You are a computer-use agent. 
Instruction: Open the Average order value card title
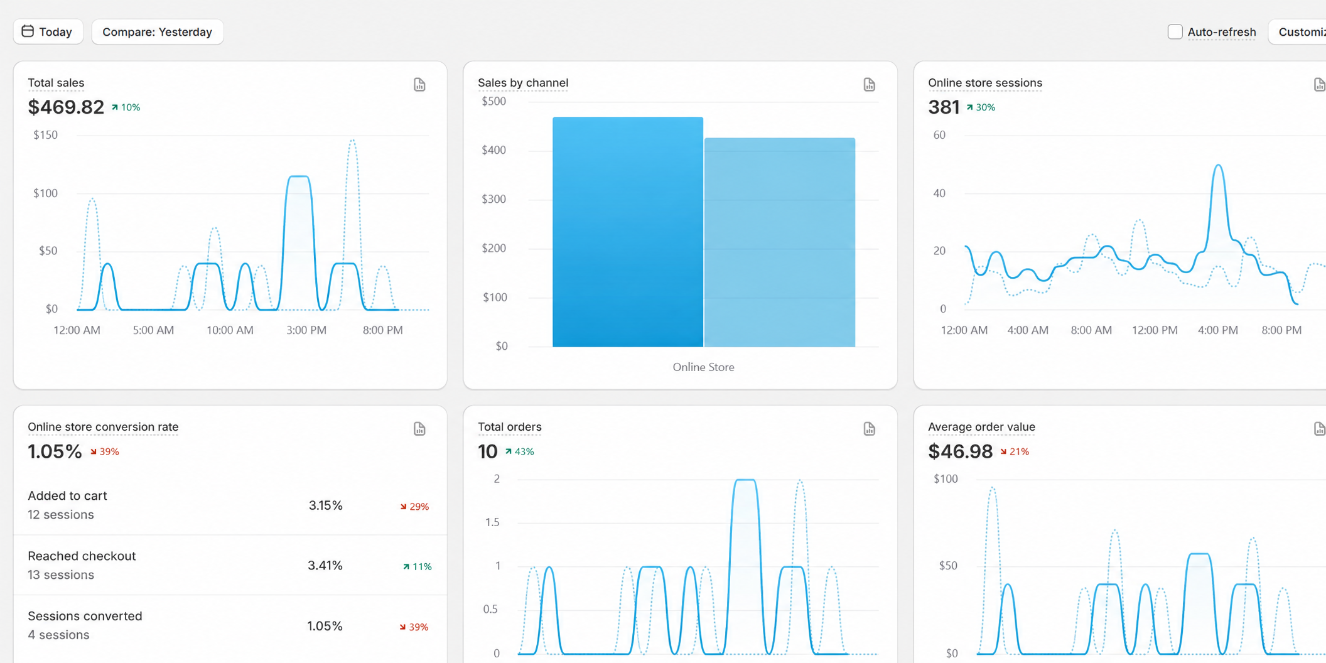[x=981, y=427]
